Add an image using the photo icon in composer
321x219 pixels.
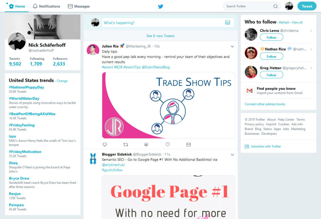coord(228,23)
